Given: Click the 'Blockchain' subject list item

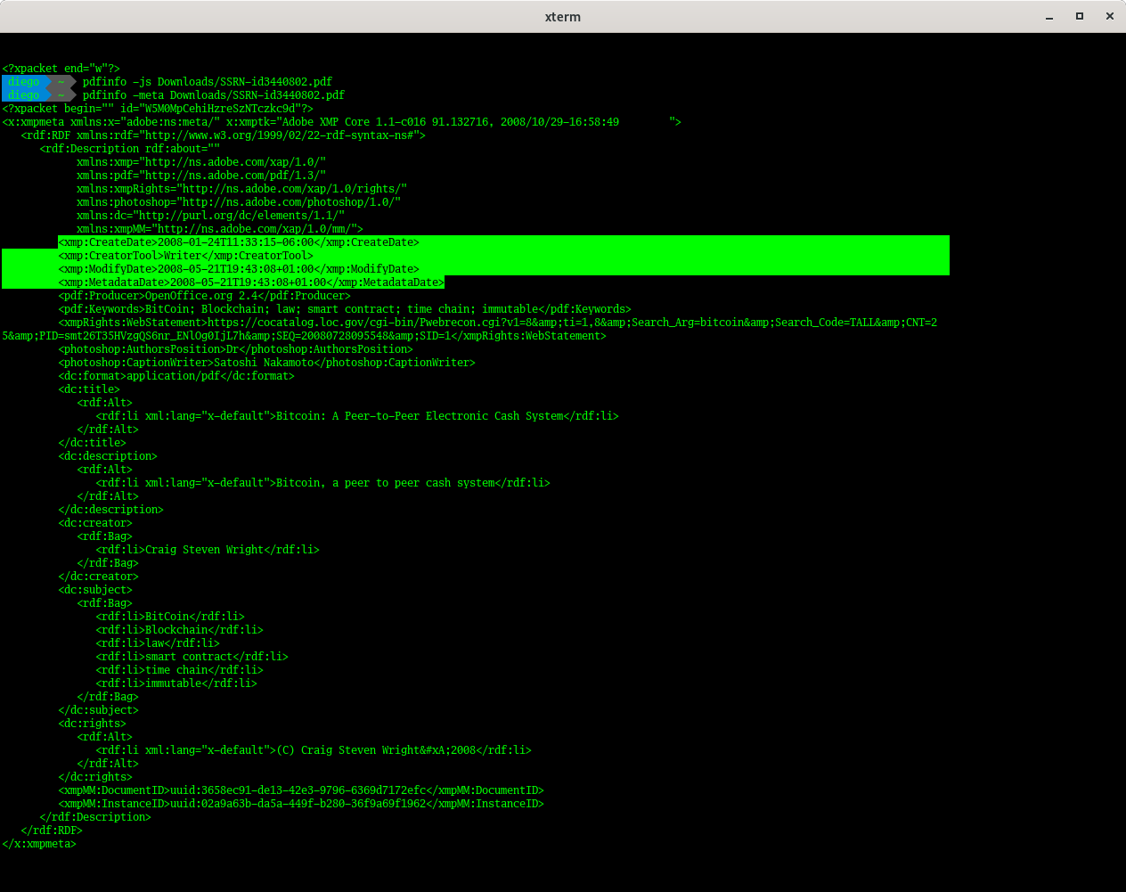Looking at the screenshot, I should (180, 630).
